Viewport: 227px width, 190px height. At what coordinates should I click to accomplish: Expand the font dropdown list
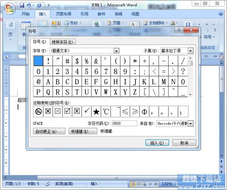[116, 51]
